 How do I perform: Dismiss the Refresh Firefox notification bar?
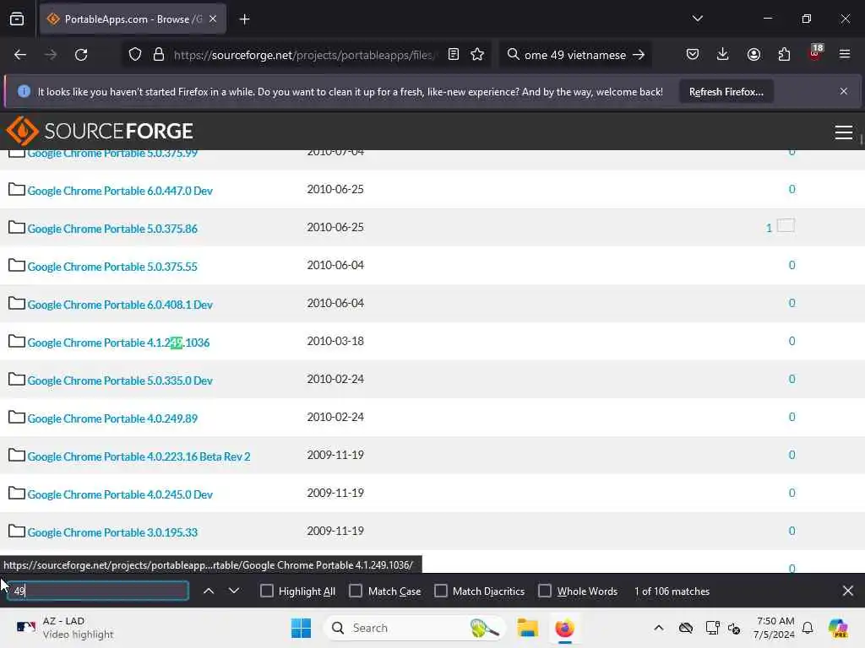(x=844, y=91)
